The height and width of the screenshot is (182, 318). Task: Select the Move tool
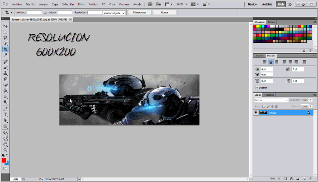coord(5,26)
